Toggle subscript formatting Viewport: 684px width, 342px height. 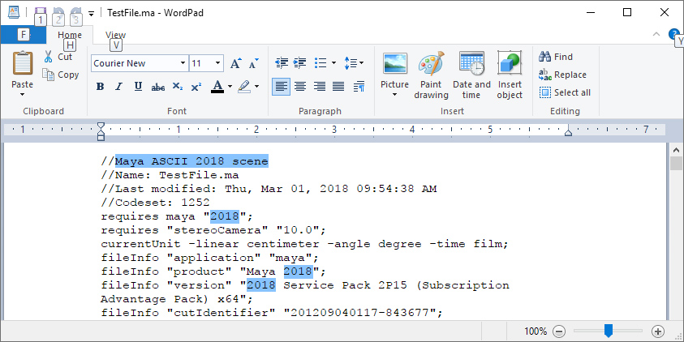tap(177, 86)
